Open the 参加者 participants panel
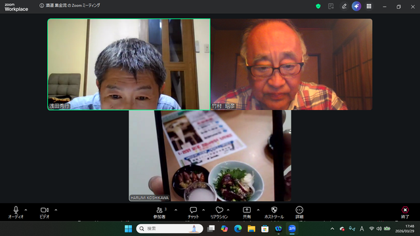 pos(159,212)
